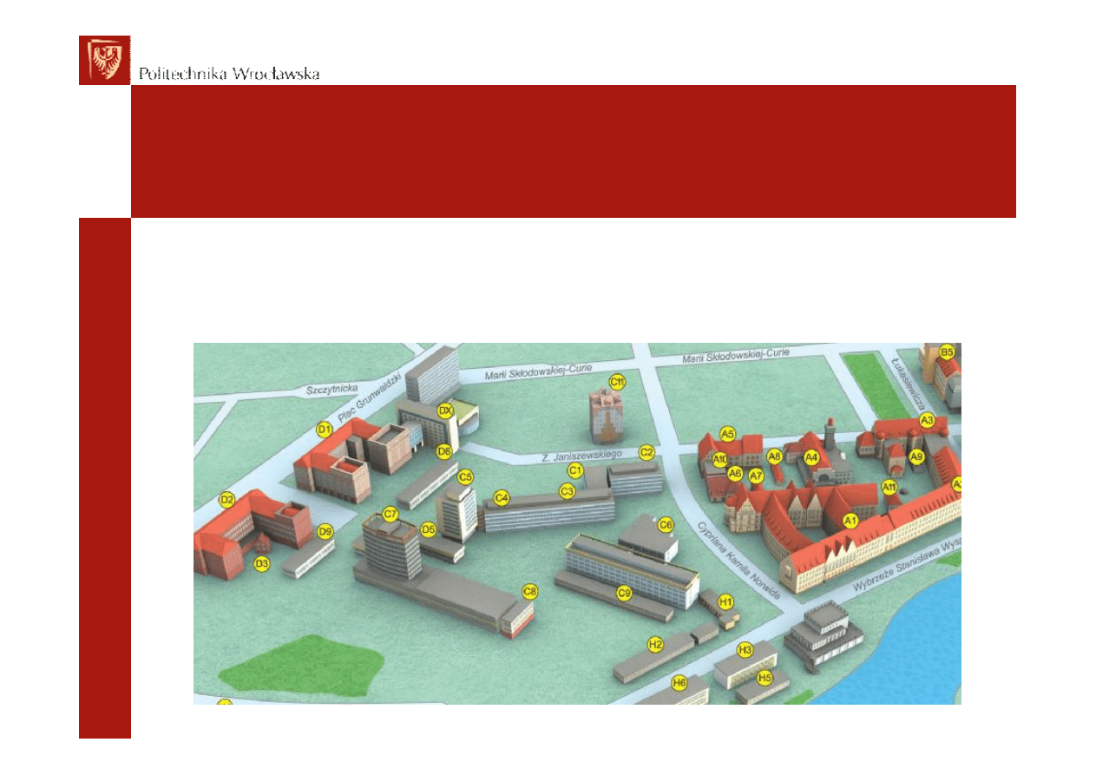Click the Szczytnicka street label
Viewport: 1096px width, 775px height.
point(330,391)
